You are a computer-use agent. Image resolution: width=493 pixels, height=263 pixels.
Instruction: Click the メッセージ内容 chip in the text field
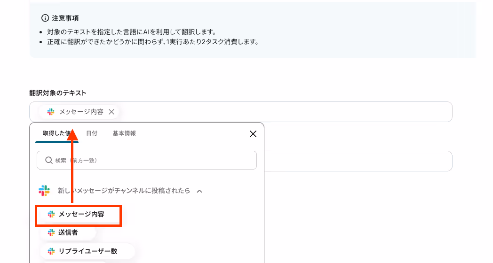(79, 112)
